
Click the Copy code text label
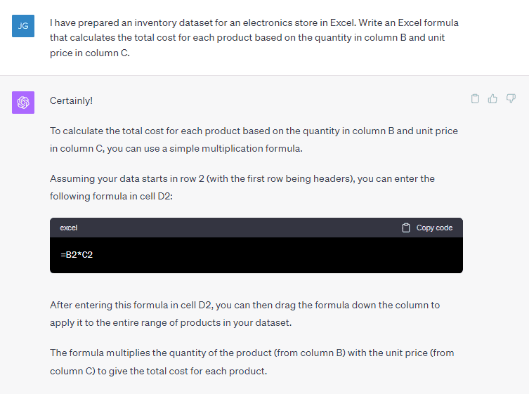(434, 228)
